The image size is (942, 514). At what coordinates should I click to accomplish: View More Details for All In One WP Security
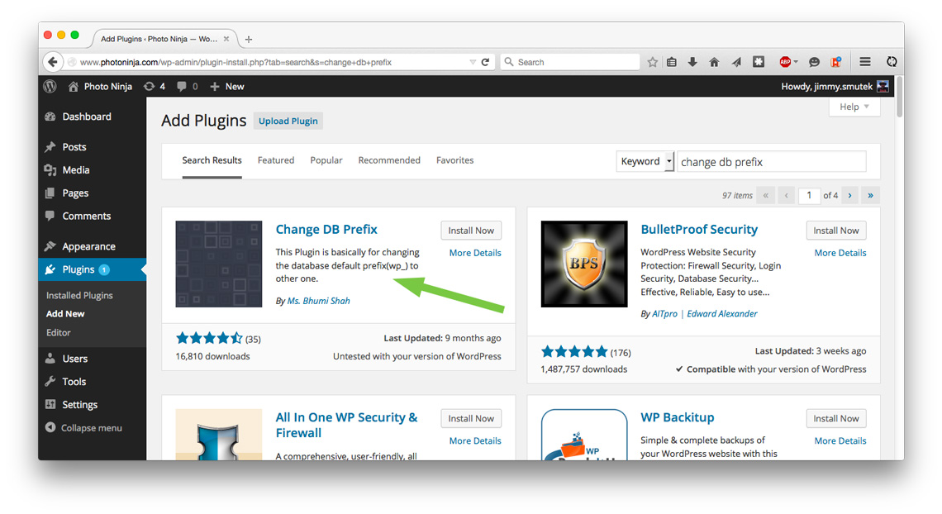[x=475, y=440]
